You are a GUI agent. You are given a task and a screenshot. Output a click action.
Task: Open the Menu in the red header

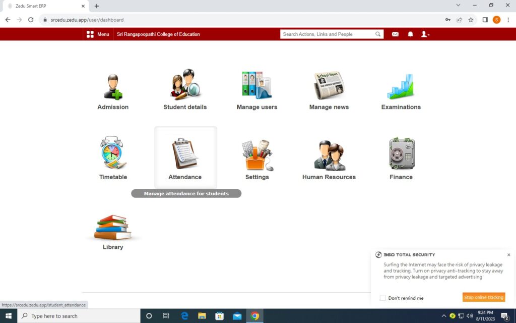pos(98,34)
